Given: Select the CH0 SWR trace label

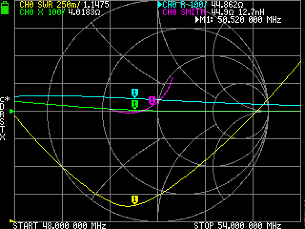Looking at the screenshot, I should tap(50, 4).
